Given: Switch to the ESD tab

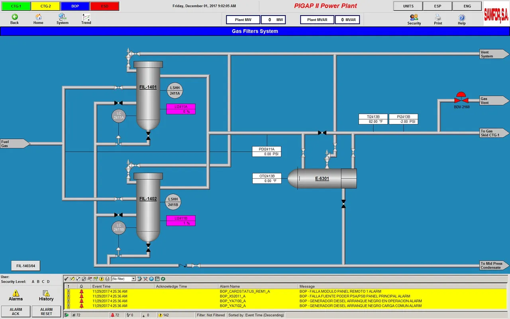Looking at the screenshot, I should point(104,6).
